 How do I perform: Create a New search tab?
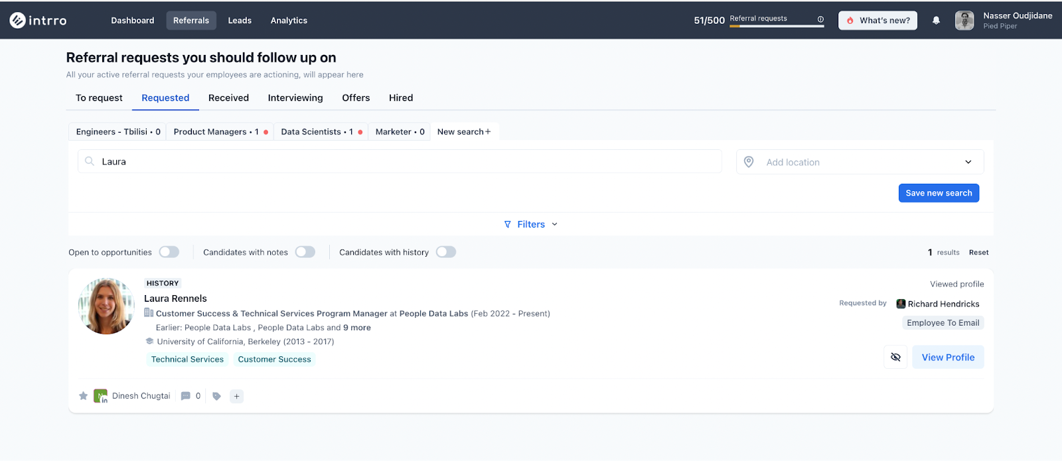coord(464,131)
